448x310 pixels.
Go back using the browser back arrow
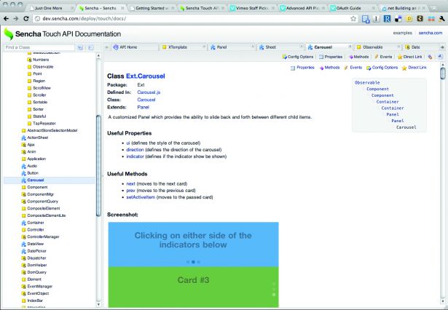click(x=6, y=18)
